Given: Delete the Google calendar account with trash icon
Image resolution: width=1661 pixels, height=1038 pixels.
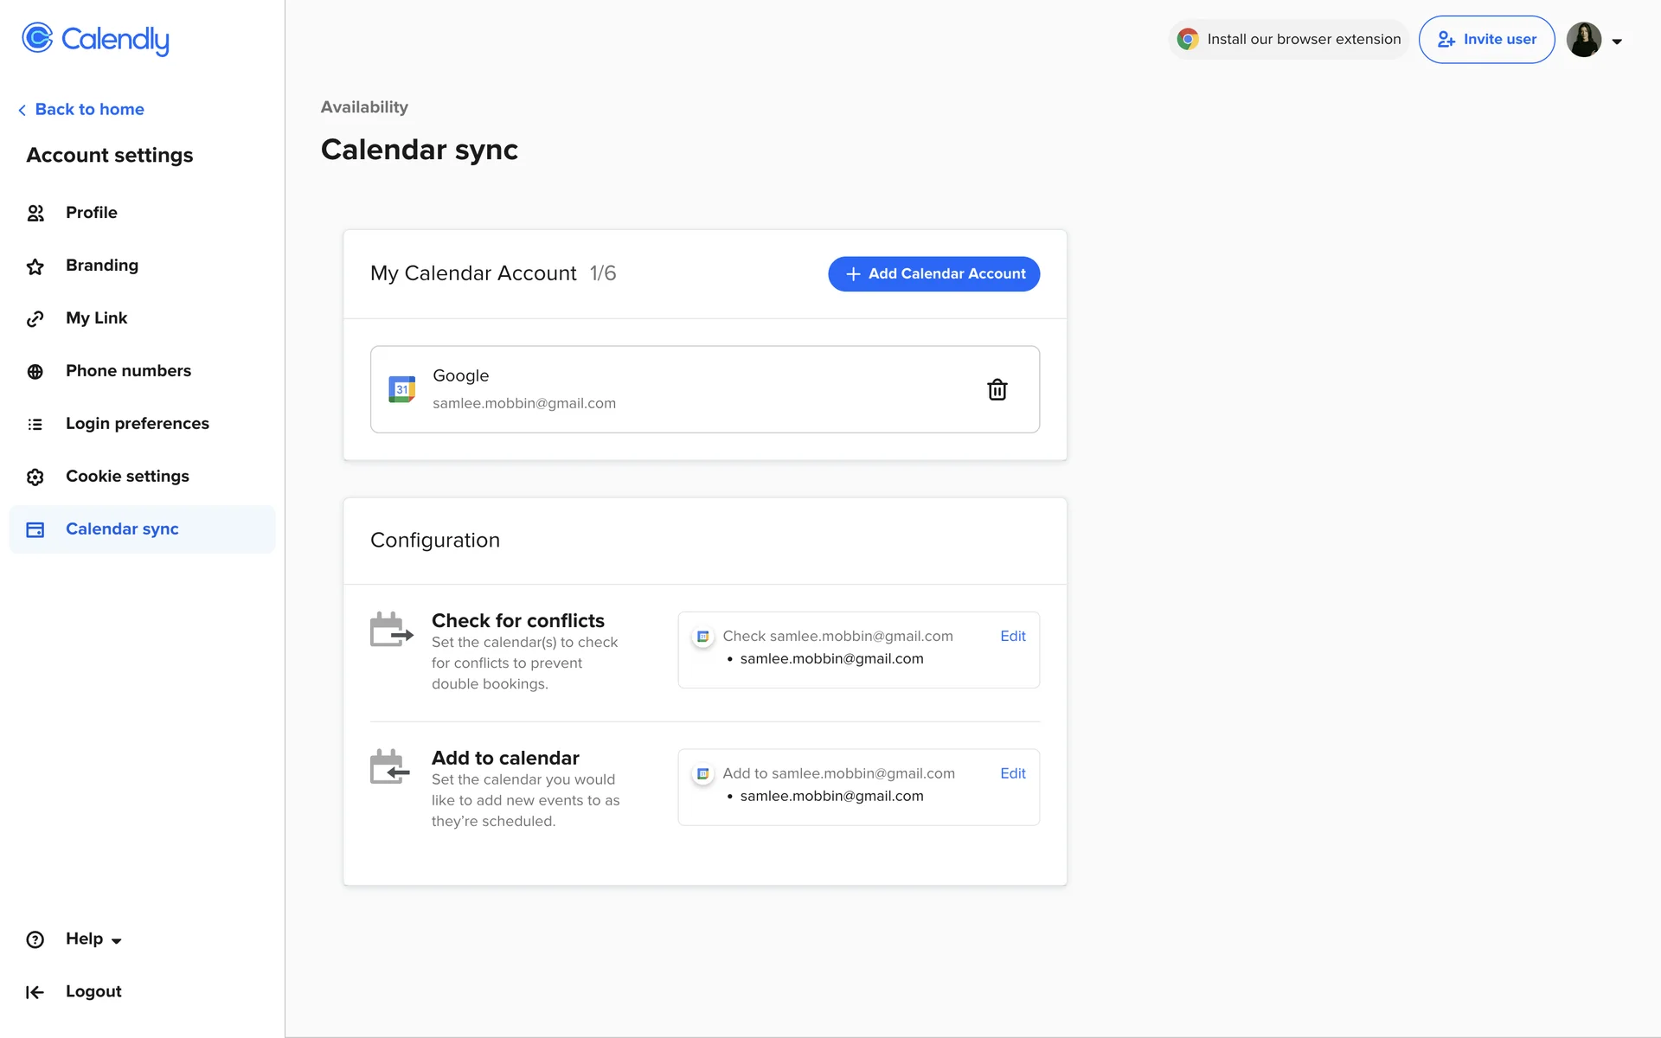Looking at the screenshot, I should (997, 389).
